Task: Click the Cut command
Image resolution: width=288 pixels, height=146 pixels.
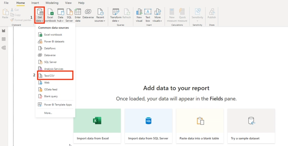Action: tap(15, 10)
